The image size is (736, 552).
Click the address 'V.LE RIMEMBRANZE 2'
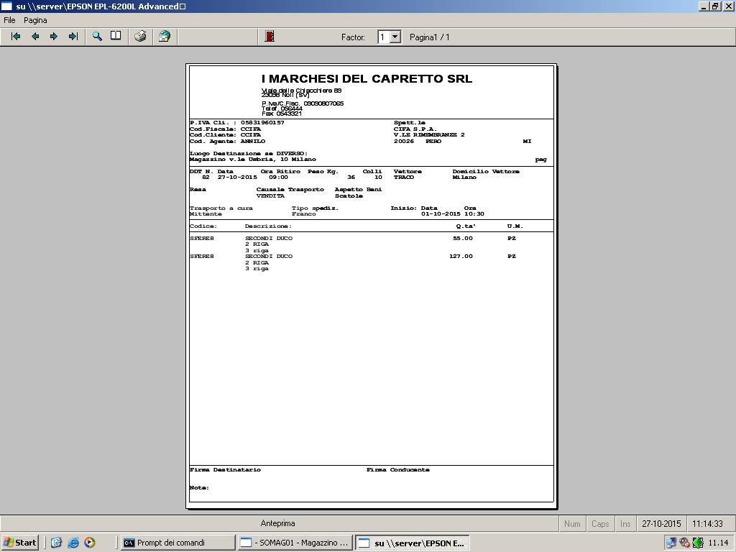tap(429, 134)
